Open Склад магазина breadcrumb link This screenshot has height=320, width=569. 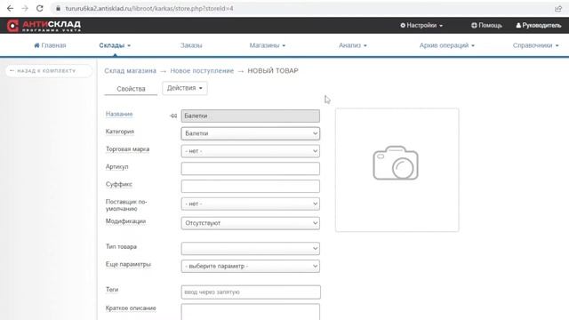[131, 71]
